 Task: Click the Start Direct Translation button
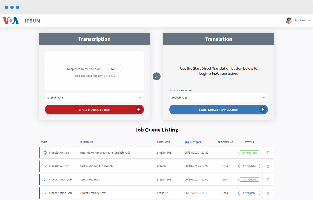coord(218,110)
